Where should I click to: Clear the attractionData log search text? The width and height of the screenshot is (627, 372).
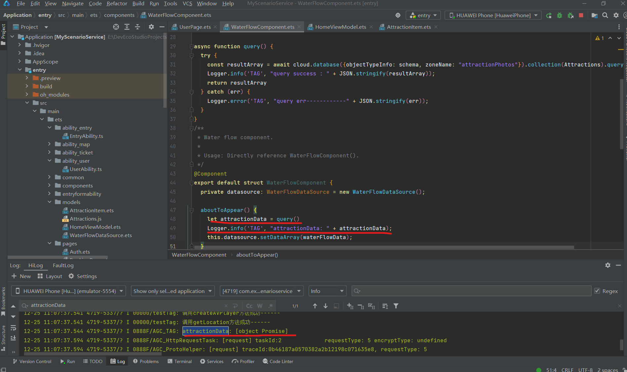tap(226, 306)
